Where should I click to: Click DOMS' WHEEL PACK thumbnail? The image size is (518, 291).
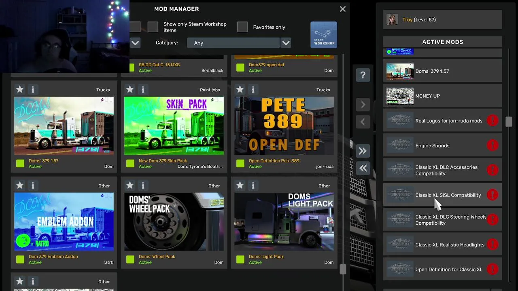click(174, 221)
